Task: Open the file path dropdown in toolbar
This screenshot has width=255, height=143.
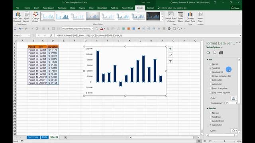Action: point(92,29)
